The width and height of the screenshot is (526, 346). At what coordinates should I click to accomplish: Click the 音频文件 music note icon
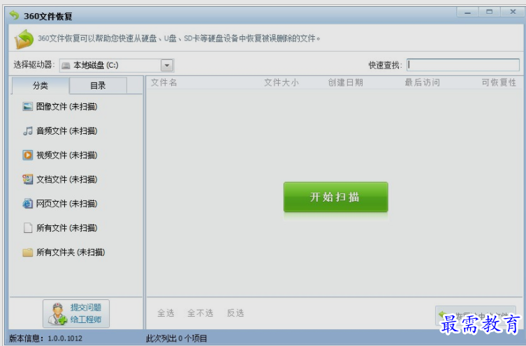point(27,130)
